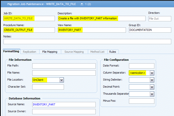Switch to the Rules tab

[113, 52]
